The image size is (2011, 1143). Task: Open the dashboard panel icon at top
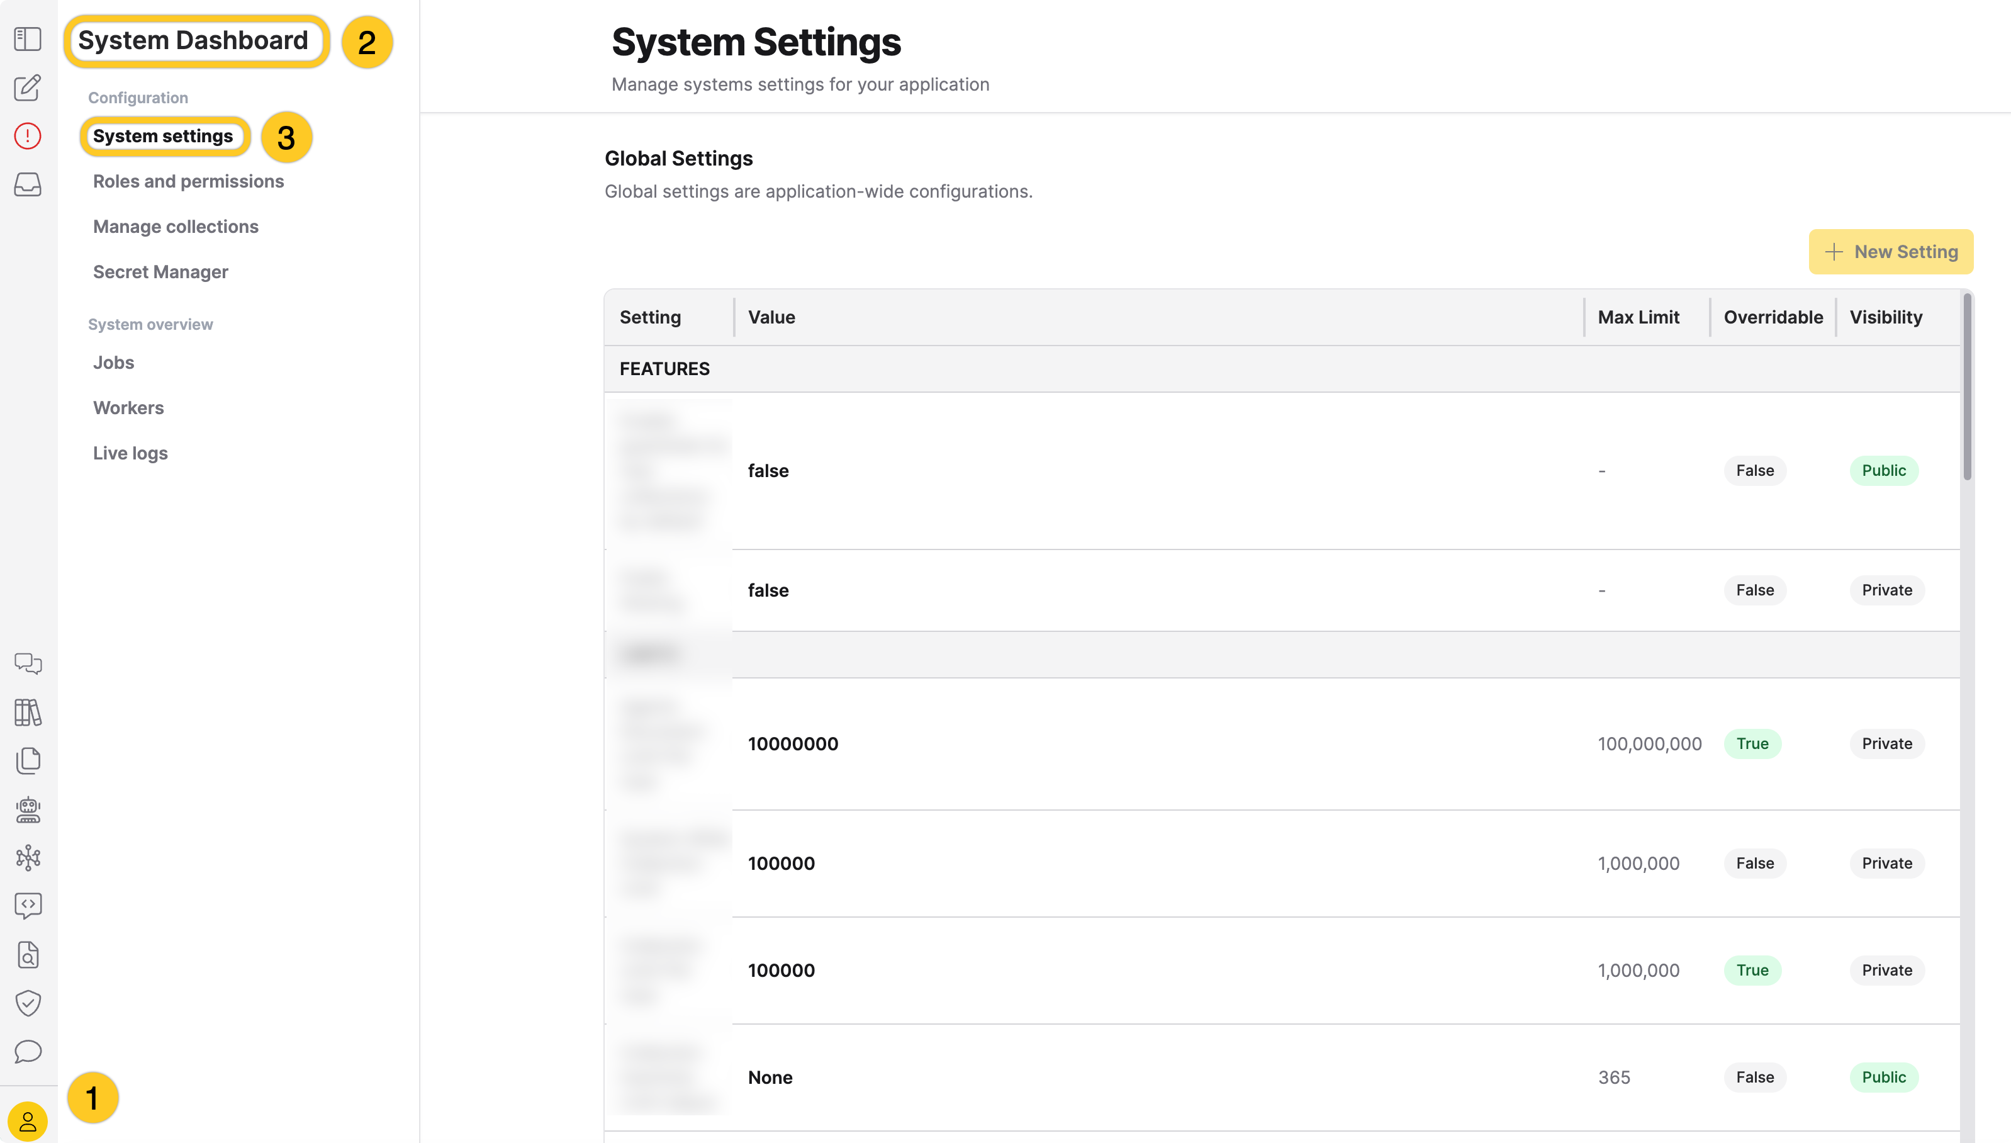click(x=28, y=38)
